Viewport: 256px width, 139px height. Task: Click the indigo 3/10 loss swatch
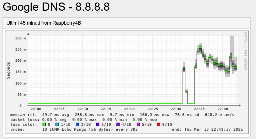(98, 124)
